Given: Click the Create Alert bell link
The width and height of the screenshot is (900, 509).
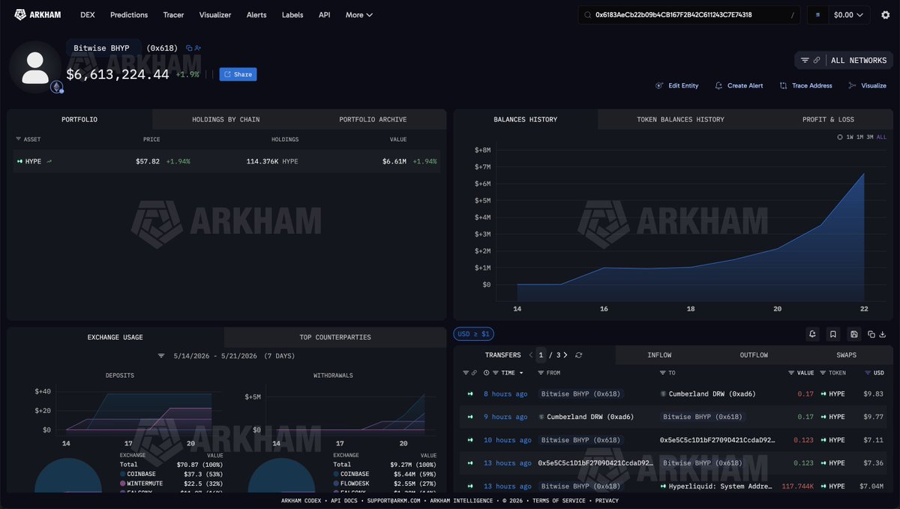Looking at the screenshot, I should pyautogui.click(x=739, y=85).
